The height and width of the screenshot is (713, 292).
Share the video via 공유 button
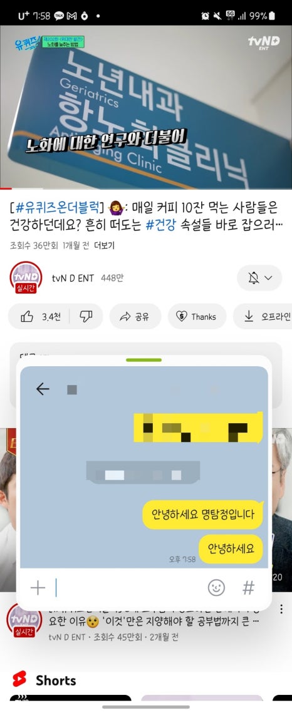(135, 317)
